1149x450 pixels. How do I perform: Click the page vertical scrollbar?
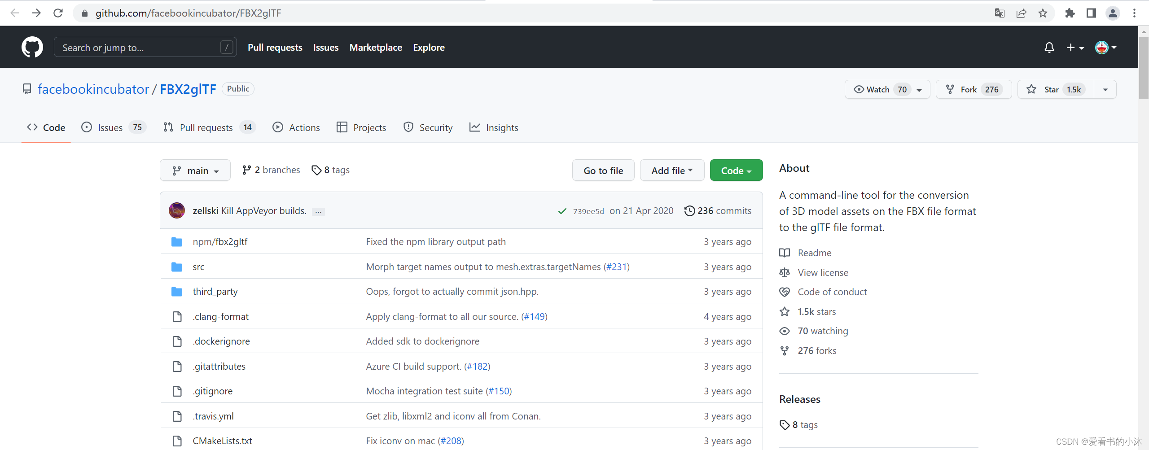1144,67
